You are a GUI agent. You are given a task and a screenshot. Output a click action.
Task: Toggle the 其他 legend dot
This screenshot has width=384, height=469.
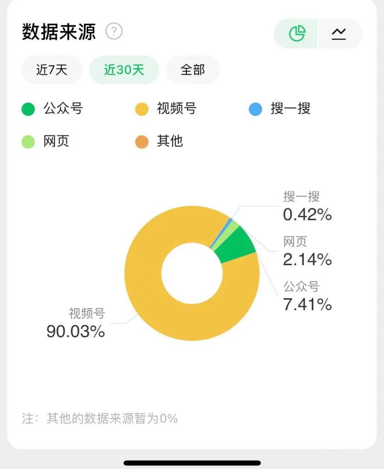(142, 142)
